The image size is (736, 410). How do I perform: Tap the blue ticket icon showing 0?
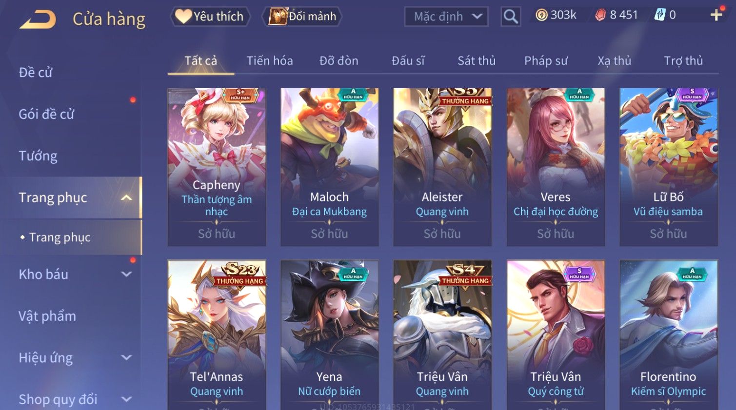pos(659,15)
